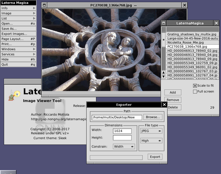Open the List submenu
This screenshot has height=174, width=221.
coord(18,18)
